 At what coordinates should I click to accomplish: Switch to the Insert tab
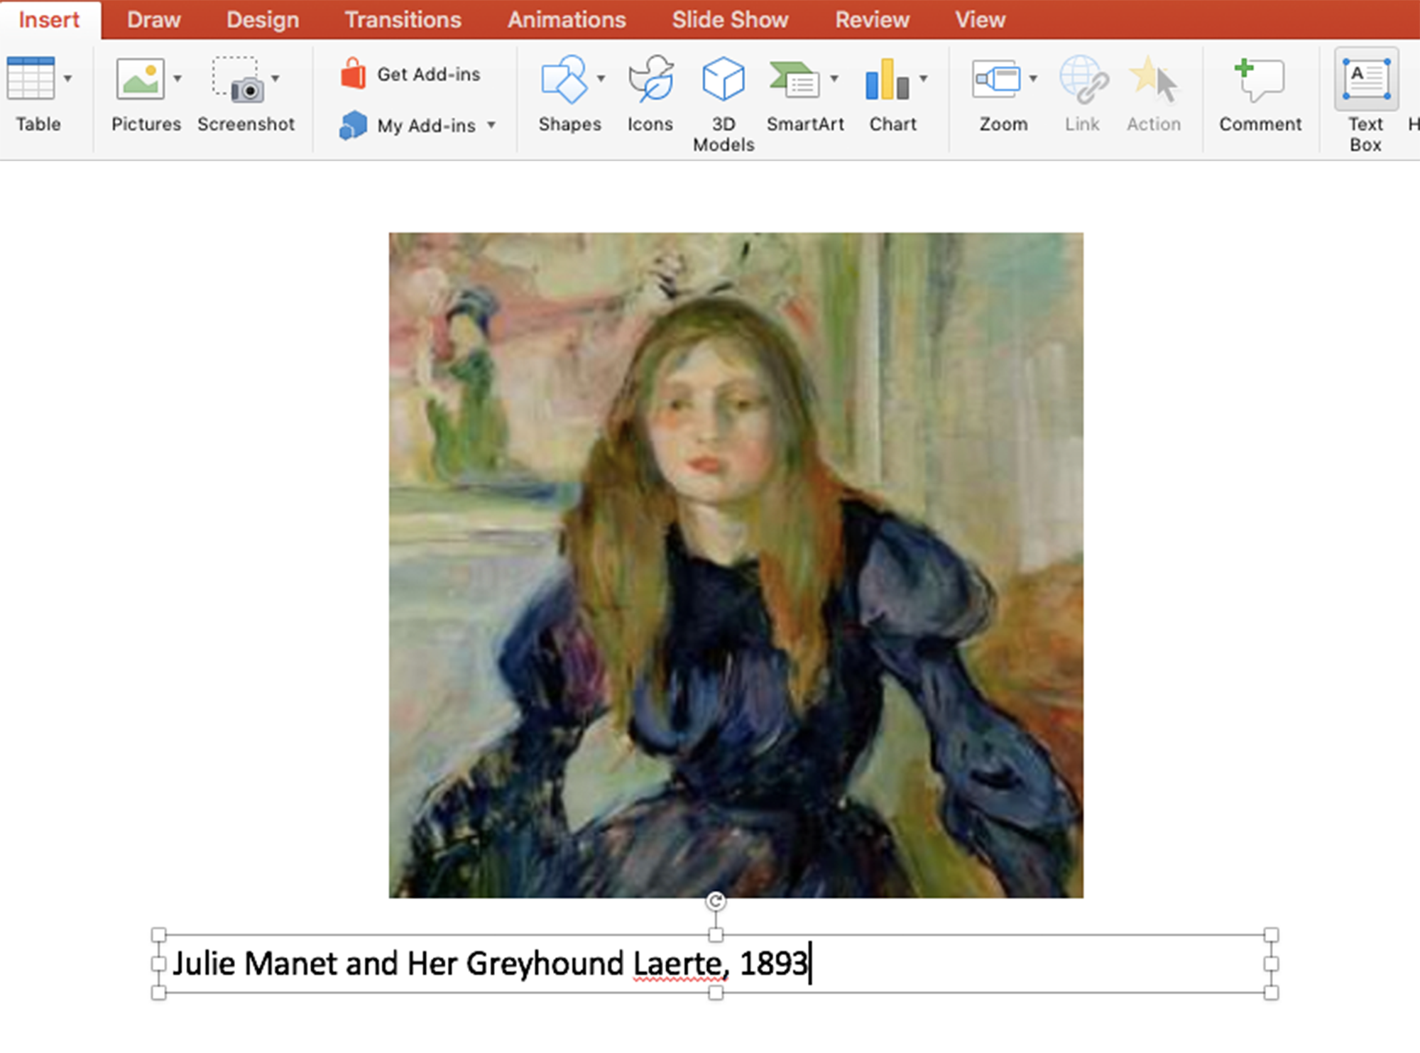click(x=49, y=20)
